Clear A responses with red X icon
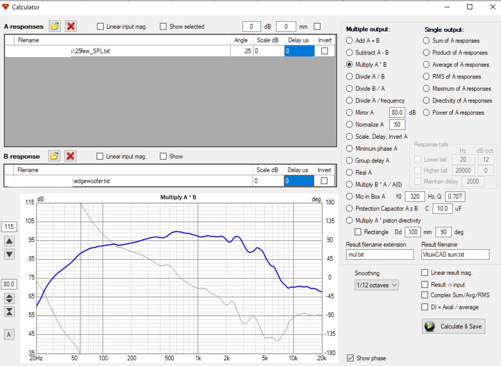 71,26
